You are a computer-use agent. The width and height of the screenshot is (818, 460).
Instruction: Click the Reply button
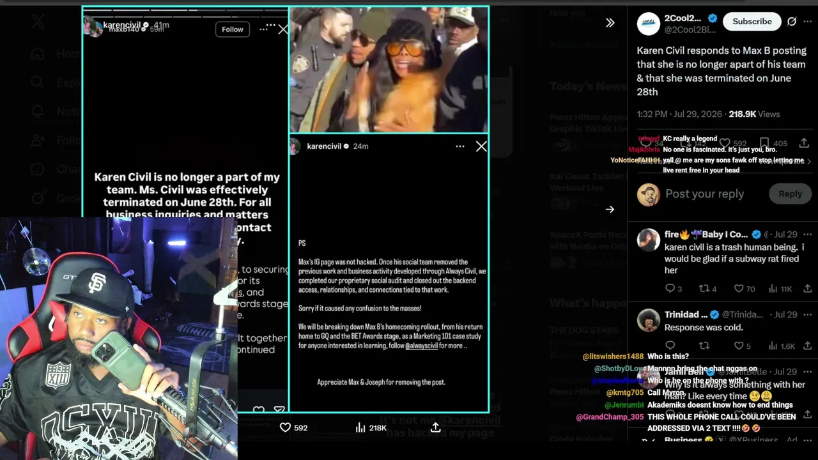(x=790, y=194)
